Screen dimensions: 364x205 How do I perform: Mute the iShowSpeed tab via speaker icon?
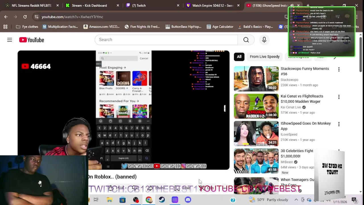[x=292, y=5]
